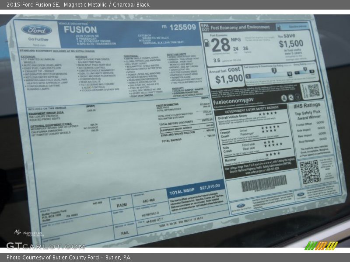Image resolution: width=350 pixels, height=262 pixels.
Task: Click the fuel pump icon beside 28 MPG
Action: click(206, 43)
